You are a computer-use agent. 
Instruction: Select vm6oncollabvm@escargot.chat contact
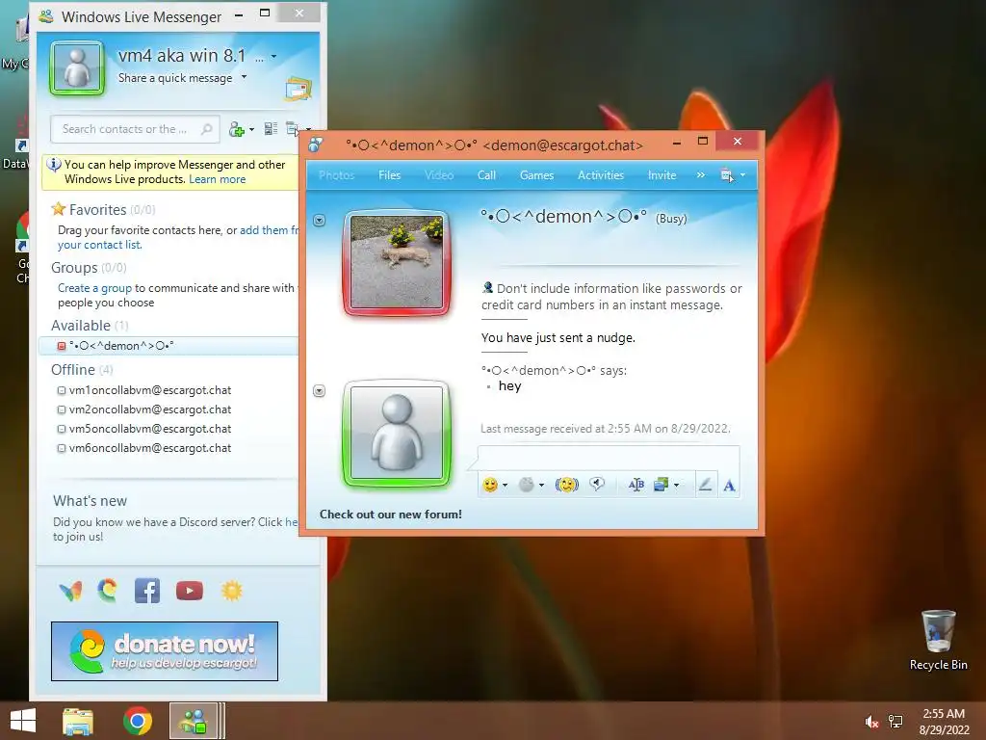pos(149,448)
